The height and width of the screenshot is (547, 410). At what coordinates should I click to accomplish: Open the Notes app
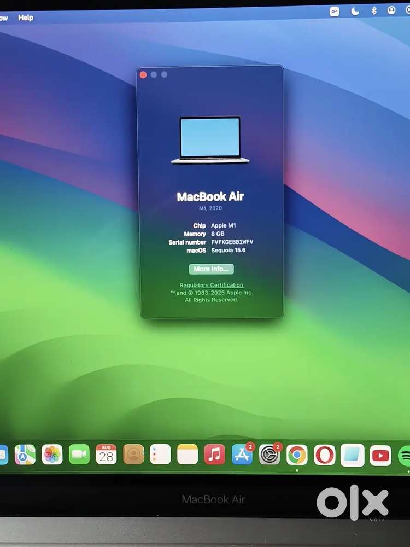[188, 454]
